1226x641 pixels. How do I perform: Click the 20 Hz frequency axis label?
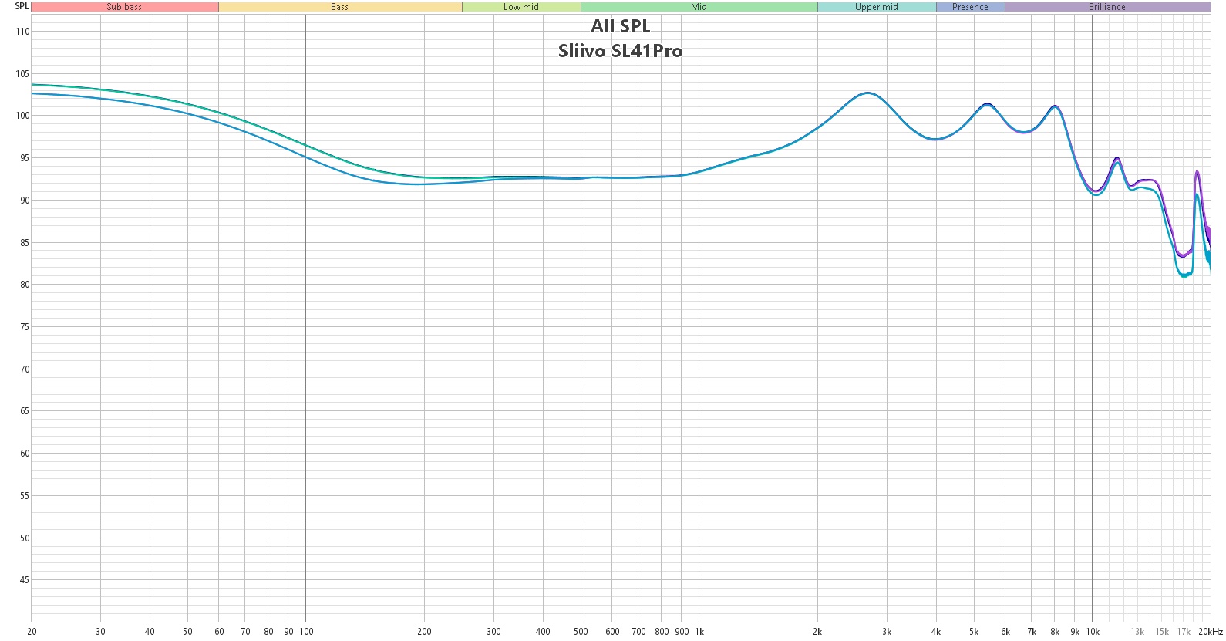pyautogui.click(x=32, y=632)
